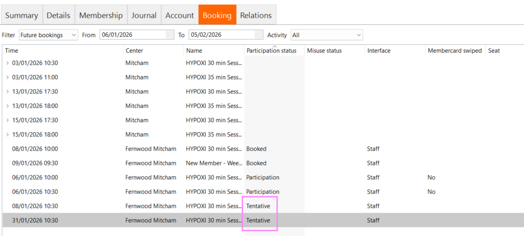Expand the 13/01/2026 17:30 booking row

tap(7, 92)
